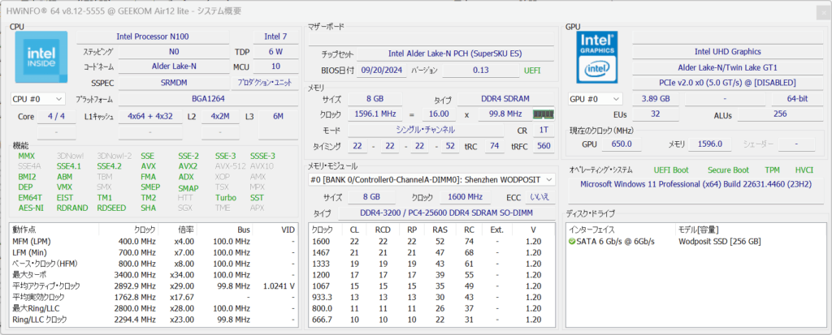Click the Intel Graphics GPU logo

click(x=598, y=58)
